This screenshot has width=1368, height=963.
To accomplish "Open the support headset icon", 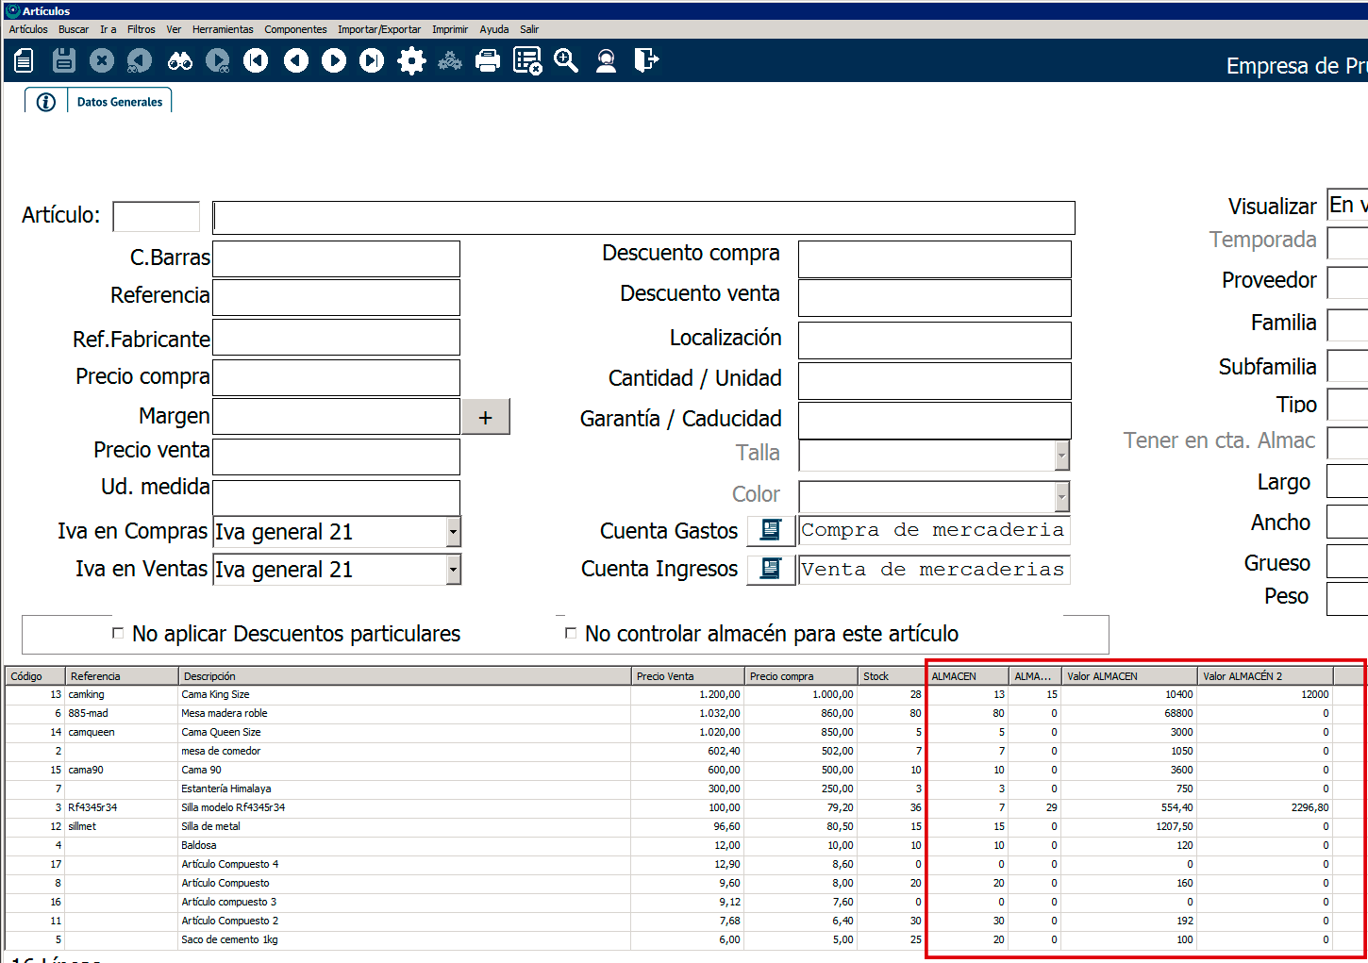I will [606, 61].
